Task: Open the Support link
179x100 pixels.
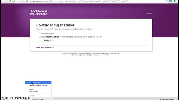Action: (x=149, y=14)
